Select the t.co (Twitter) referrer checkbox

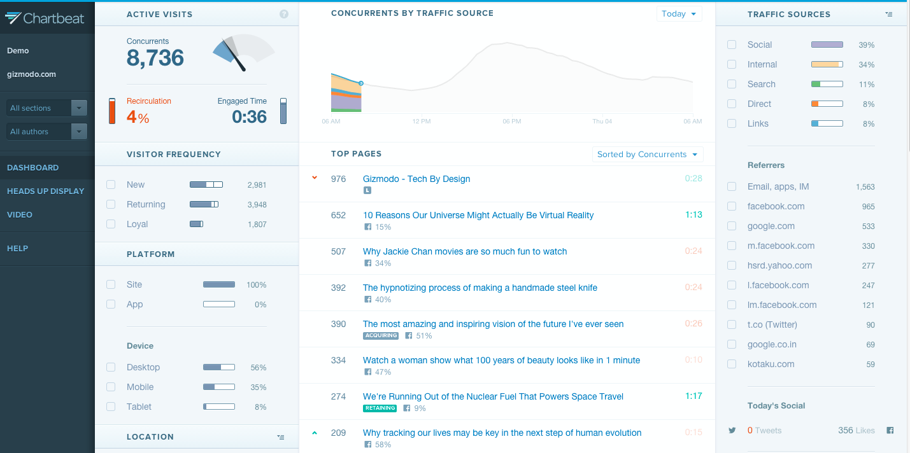pyautogui.click(x=732, y=324)
